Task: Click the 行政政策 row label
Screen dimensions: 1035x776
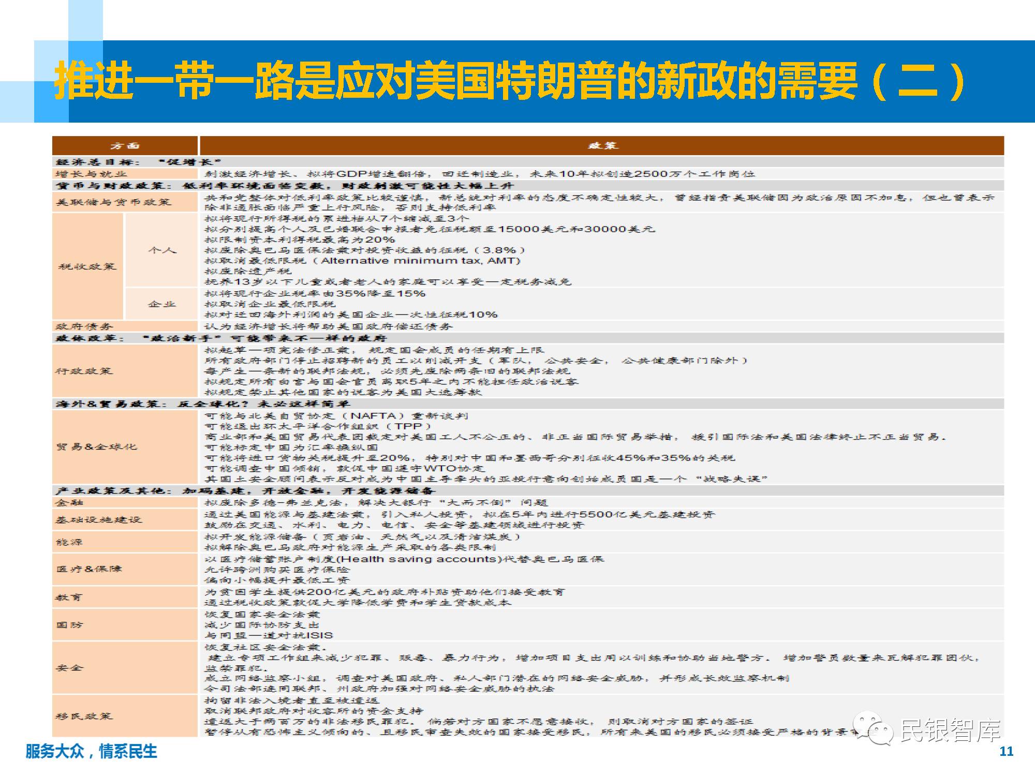Action: 84,371
